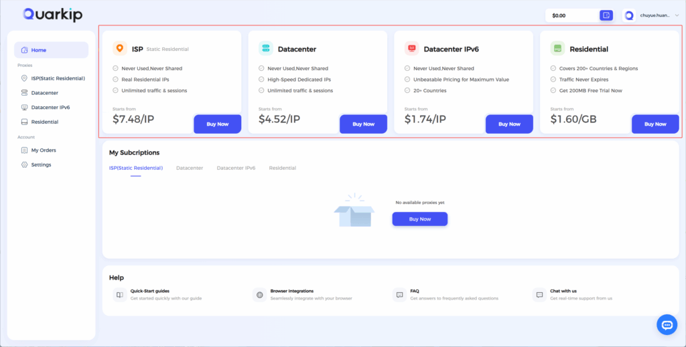The height and width of the screenshot is (347, 686).
Task: Click the ISP location pin sidebar icon
Action: [x=25, y=79]
